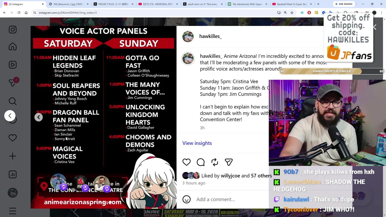Open willyjcoe profile from likes

pos(230,176)
